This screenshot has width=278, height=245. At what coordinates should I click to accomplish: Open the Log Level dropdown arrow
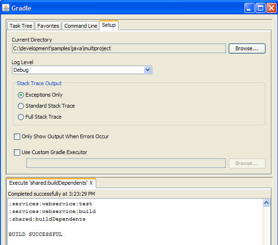(147, 70)
